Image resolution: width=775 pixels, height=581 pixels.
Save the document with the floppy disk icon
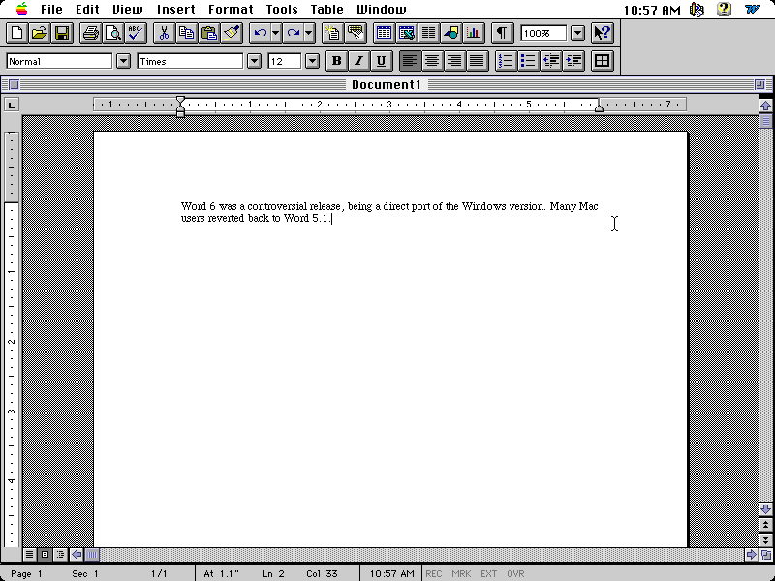click(x=62, y=33)
